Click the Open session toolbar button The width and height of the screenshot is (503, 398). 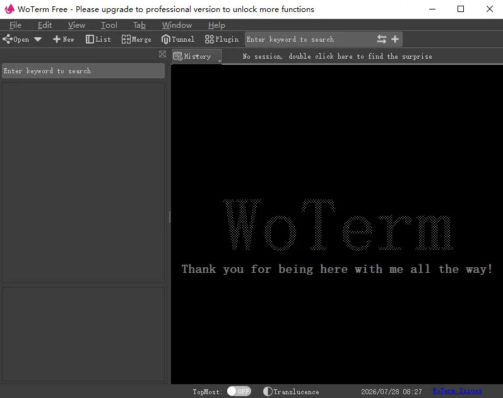pos(16,39)
